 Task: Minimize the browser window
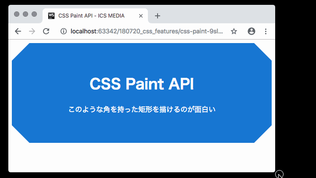(25, 14)
